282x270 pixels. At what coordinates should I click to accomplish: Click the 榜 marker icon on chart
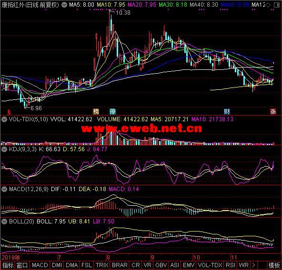[x=96, y=112]
